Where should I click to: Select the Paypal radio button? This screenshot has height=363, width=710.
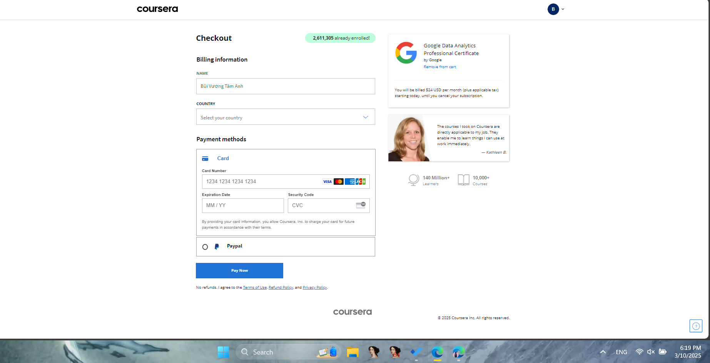point(205,247)
